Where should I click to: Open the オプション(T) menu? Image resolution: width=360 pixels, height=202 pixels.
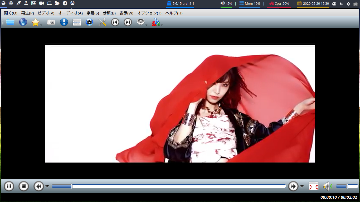(x=149, y=13)
